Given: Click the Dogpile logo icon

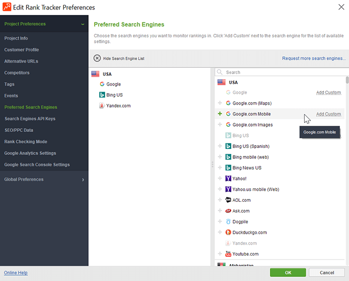Looking at the screenshot, I should tap(228, 222).
